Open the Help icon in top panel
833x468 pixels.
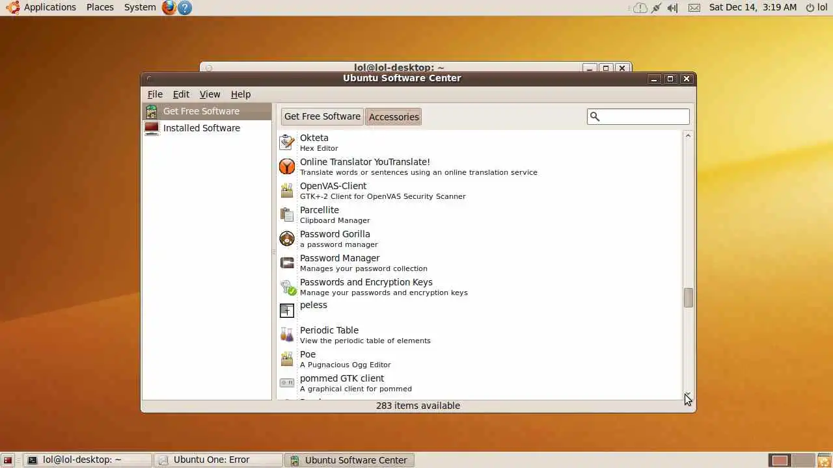pyautogui.click(x=185, y=8)
